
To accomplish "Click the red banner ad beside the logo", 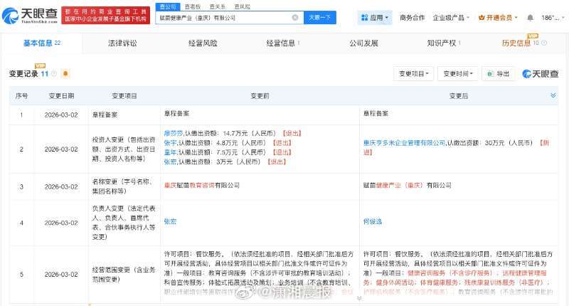I will click(105, 15).
